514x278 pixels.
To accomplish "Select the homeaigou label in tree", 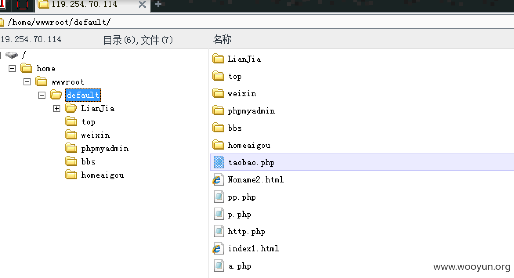I will point(103,175).
